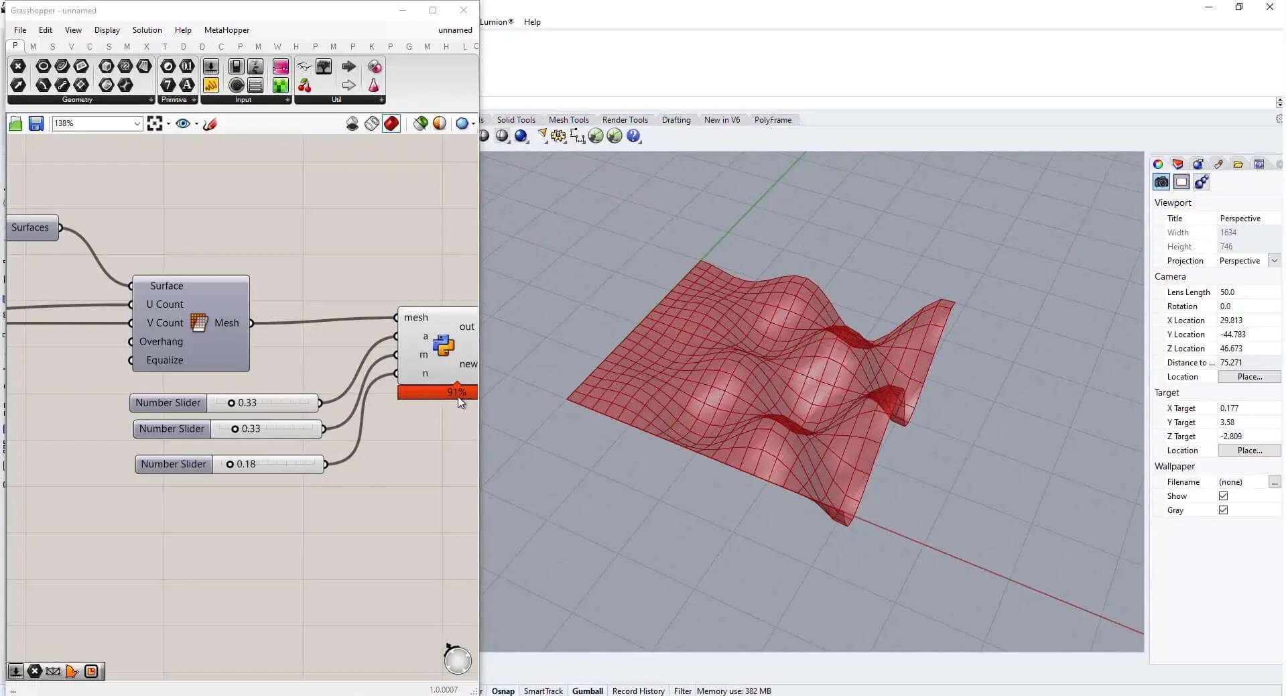The height and width of the screenshot is (696, 1286).
Task: Click the Python script component icon
Action: click(x=444, y=345)
